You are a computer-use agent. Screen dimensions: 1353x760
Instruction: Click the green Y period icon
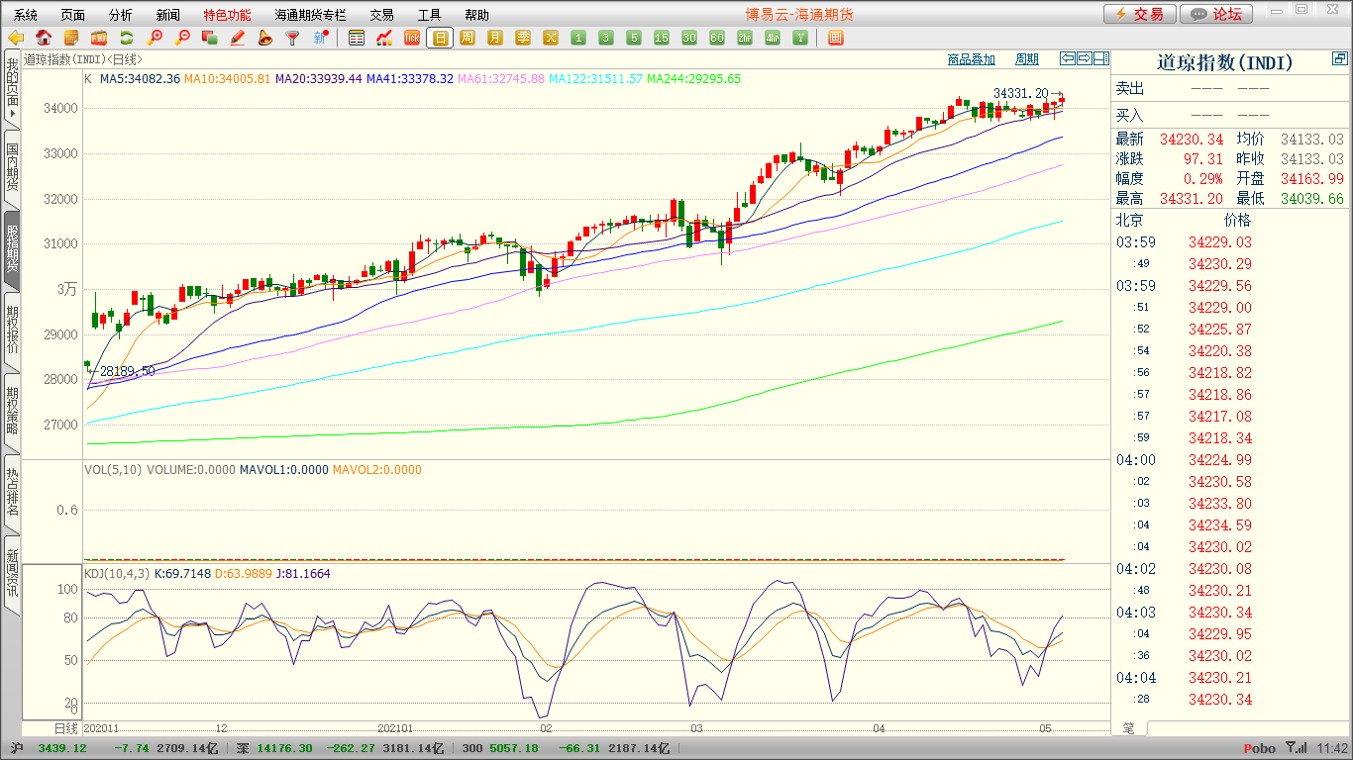[x=800, y=38]
